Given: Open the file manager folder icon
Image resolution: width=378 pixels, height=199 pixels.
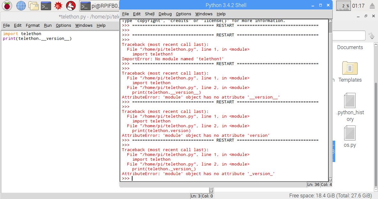Looking at the screenshot, I should click(33, 6).
